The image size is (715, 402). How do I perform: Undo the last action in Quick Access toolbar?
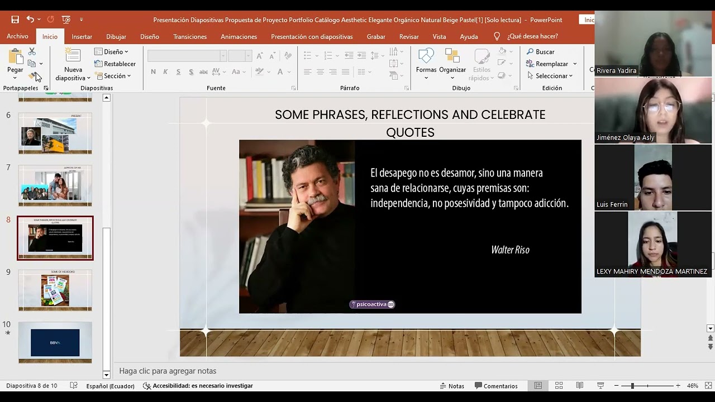point(30,20)
